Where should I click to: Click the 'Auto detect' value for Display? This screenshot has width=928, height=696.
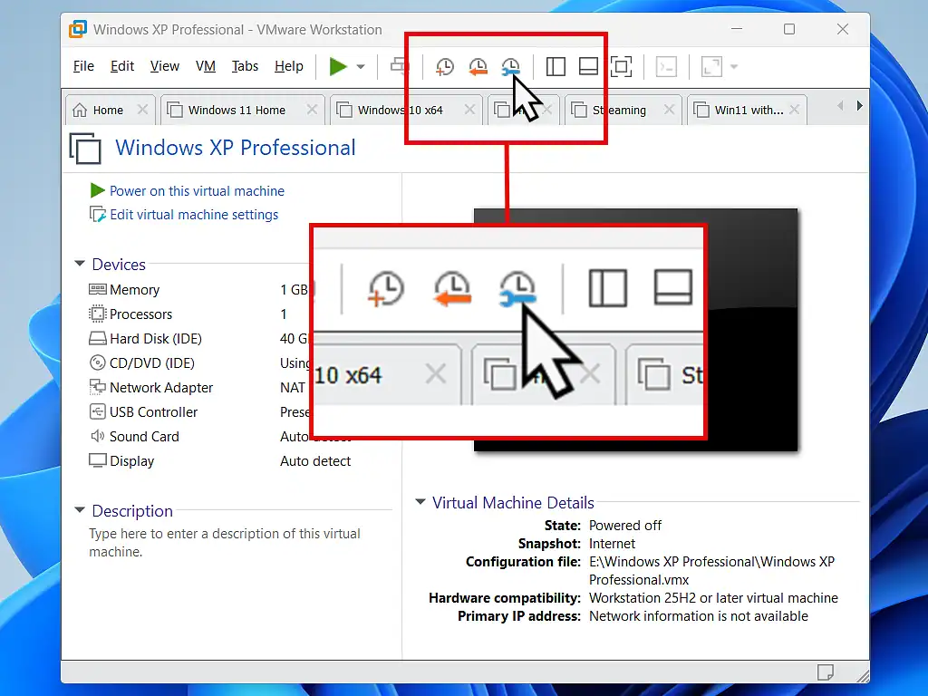coord(314,461)
